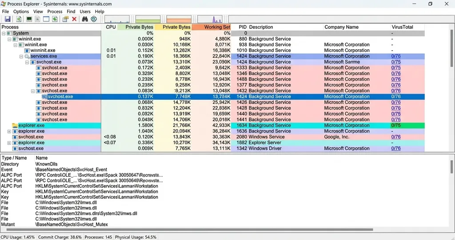Open VirusTotal 0/76 link for PID 1342

point(396,149)
